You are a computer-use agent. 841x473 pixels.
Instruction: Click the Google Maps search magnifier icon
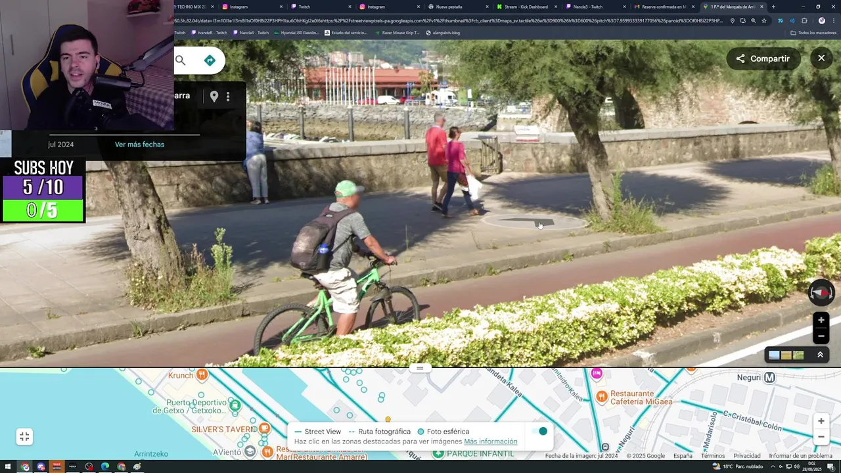tap(181, 60)
